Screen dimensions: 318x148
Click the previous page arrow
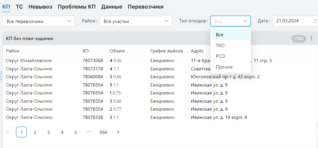8,132
